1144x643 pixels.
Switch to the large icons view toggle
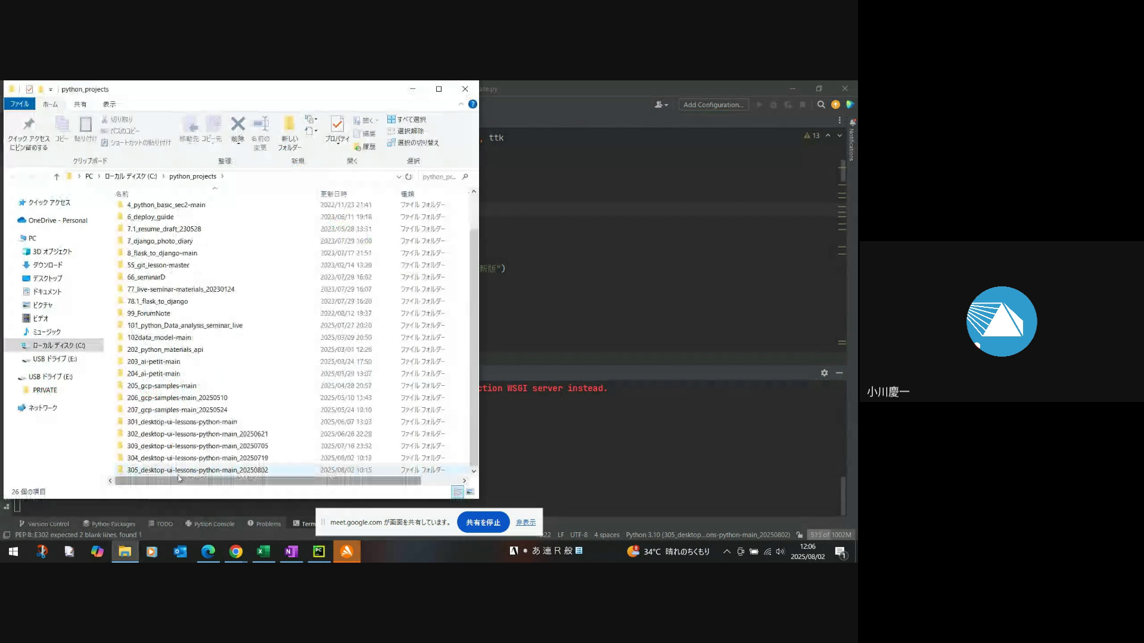(x=470, y=492)
